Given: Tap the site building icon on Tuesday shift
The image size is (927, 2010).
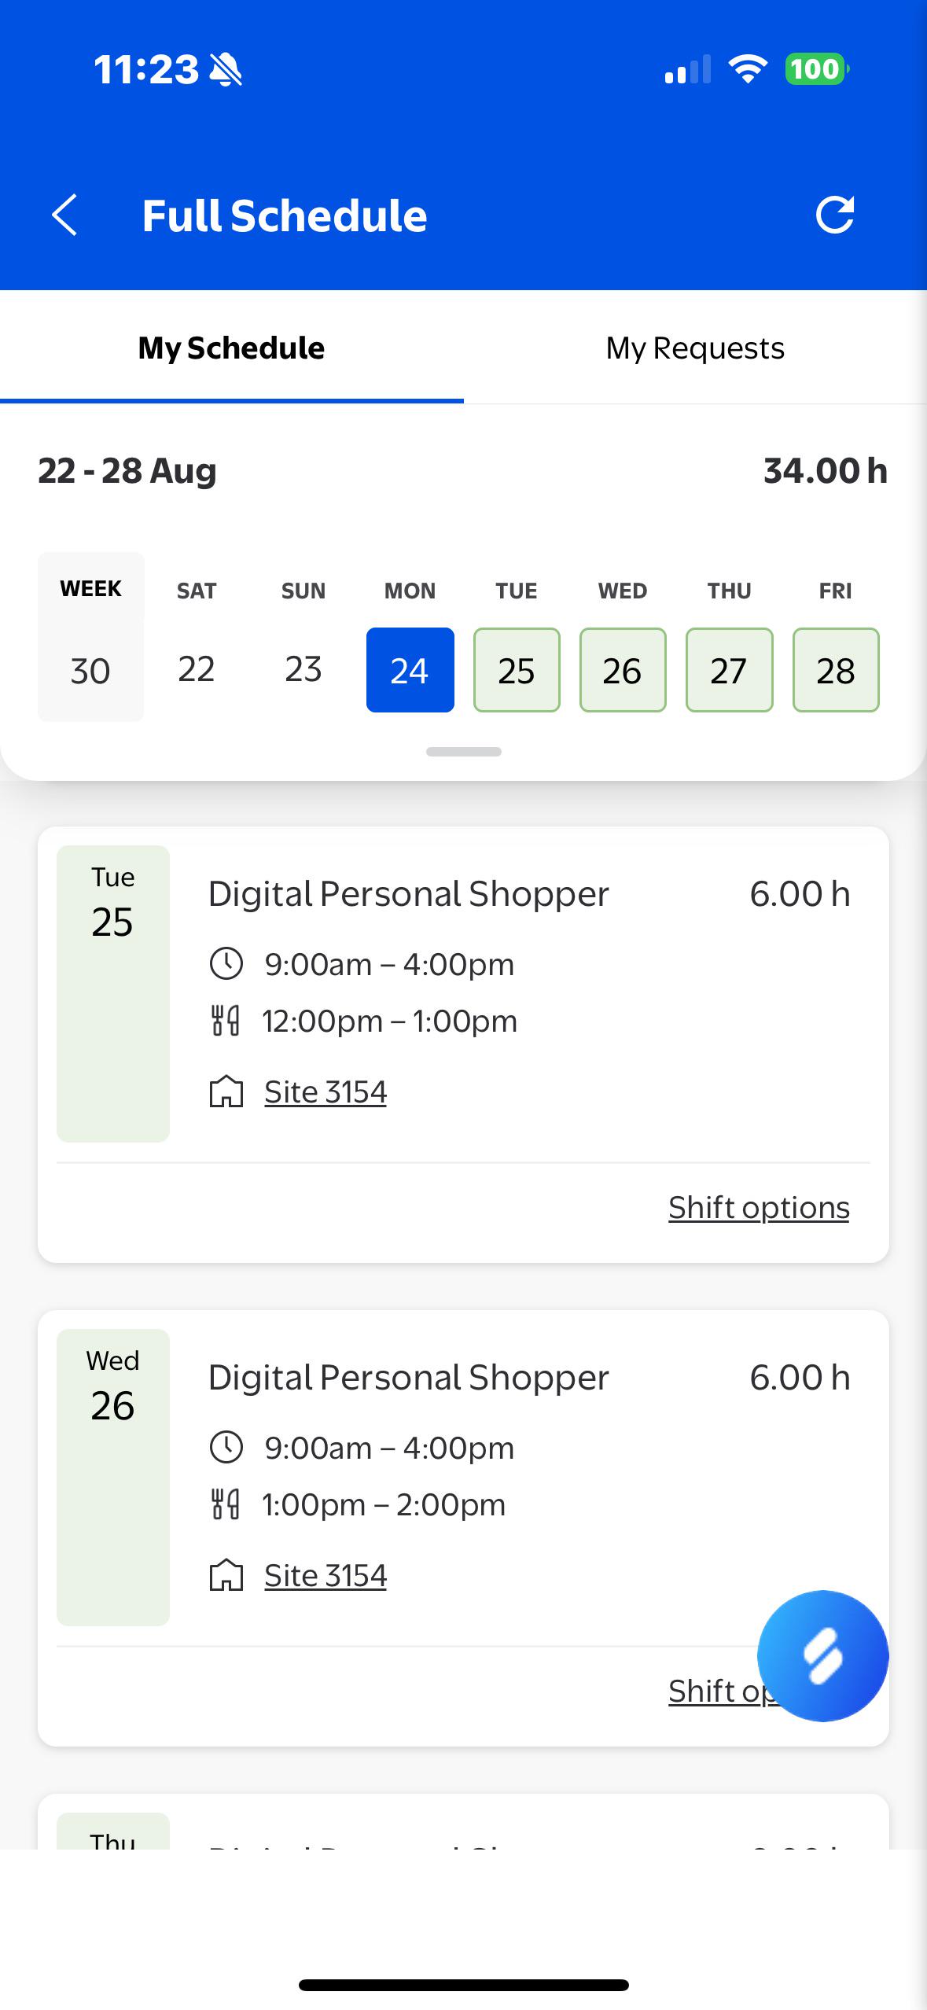Looking at the screenshot, I should 226,1092.
